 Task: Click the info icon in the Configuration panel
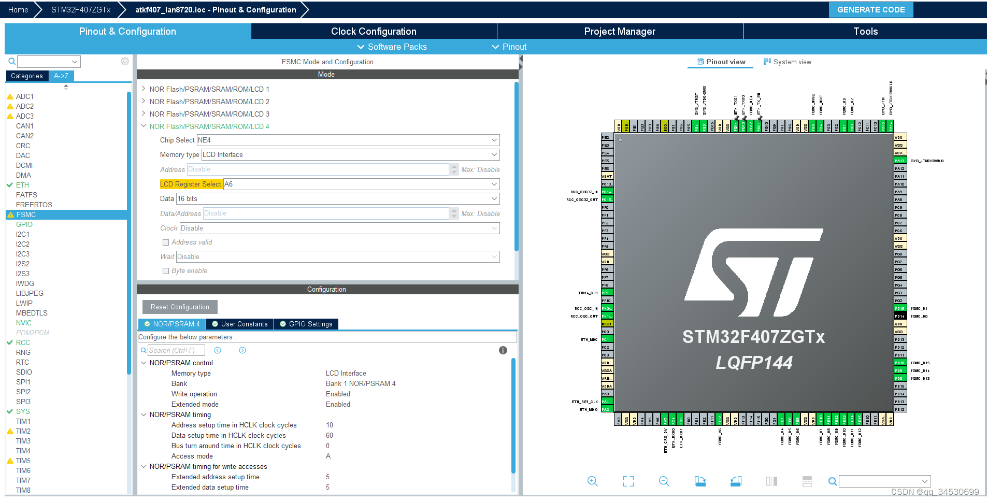click(502, 350)
